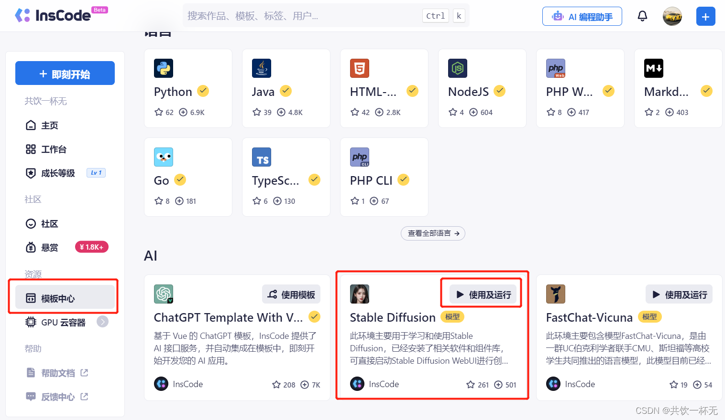
Task: Click the Go card star icon
Action: click(x=159, y=201)
